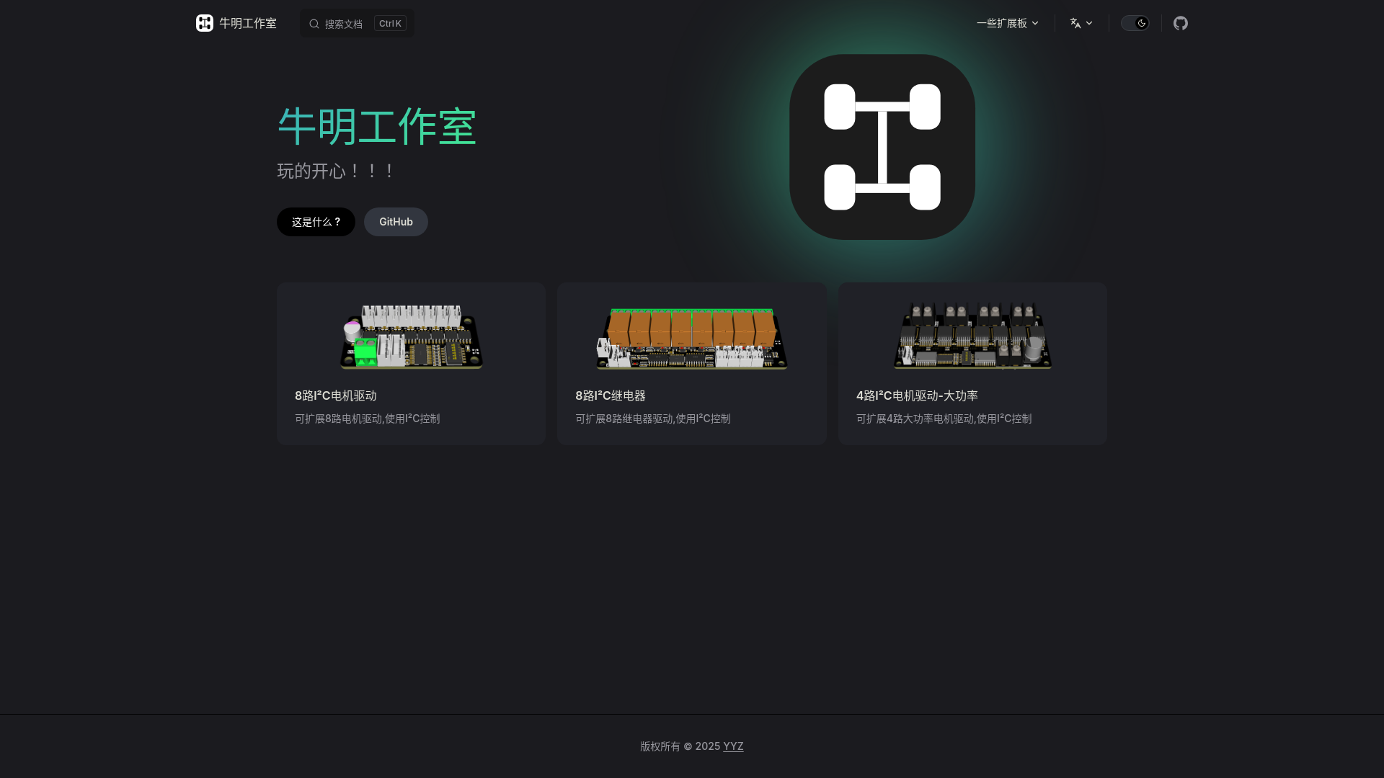This screenshot has width=1384, height=778.
Task: Open the 8路I²C继电器 card title
Action: click(x=611, y=395)
